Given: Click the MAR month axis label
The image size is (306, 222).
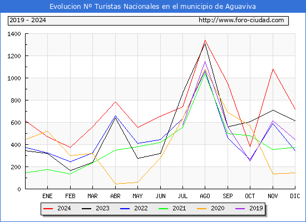Looking at the screenshot, I should (92, 196).
